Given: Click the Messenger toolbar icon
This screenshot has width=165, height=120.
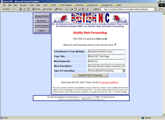Looking at the screenshot, I should [x=83, y=9].
